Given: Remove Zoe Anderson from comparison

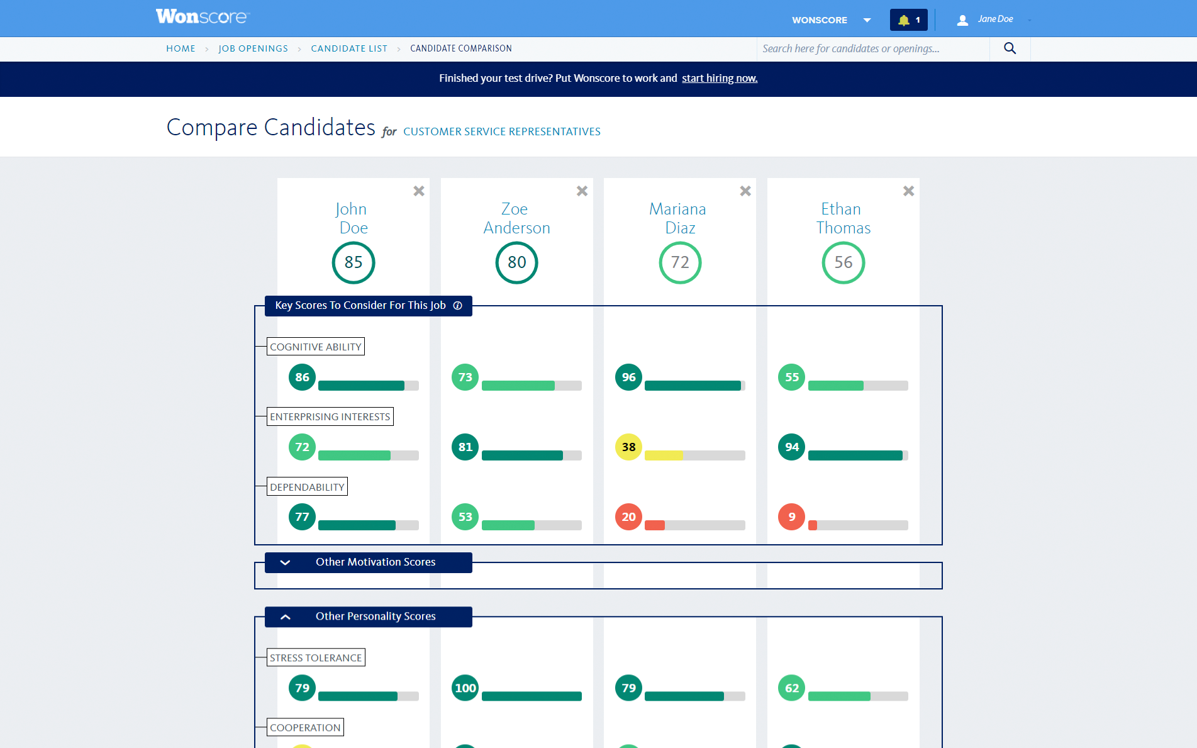Looking at the screenshot, I should pos(582,191).
